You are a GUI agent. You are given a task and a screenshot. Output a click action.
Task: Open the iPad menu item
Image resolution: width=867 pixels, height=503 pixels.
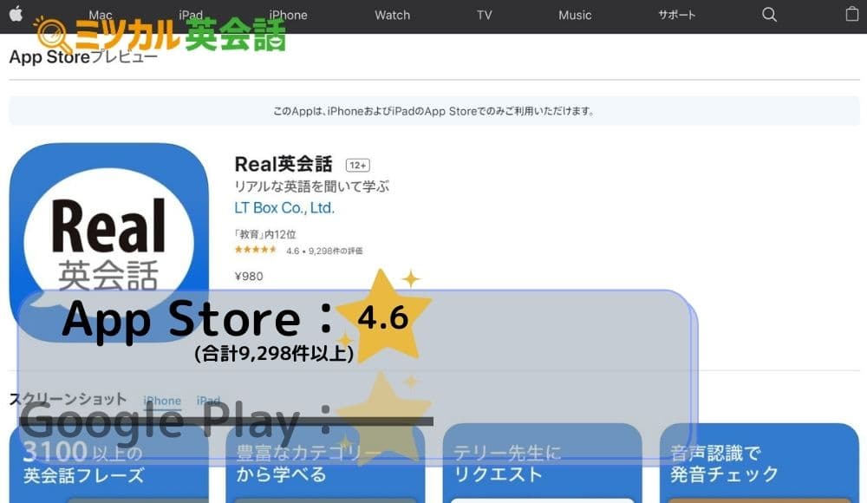coord(191,15)
